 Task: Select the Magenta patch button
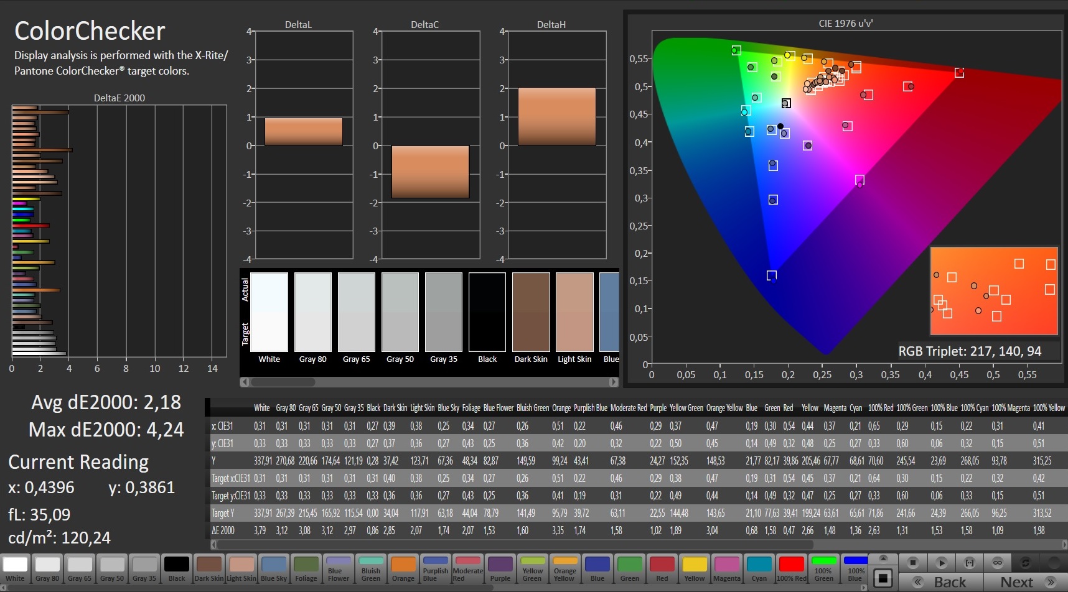coord(727,569)
